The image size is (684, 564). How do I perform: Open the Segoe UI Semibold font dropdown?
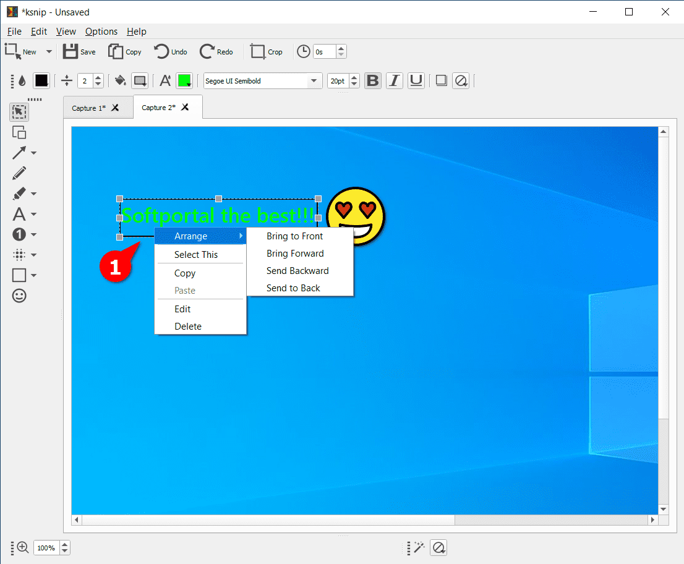pyautogui.click(x=263, y=81)
